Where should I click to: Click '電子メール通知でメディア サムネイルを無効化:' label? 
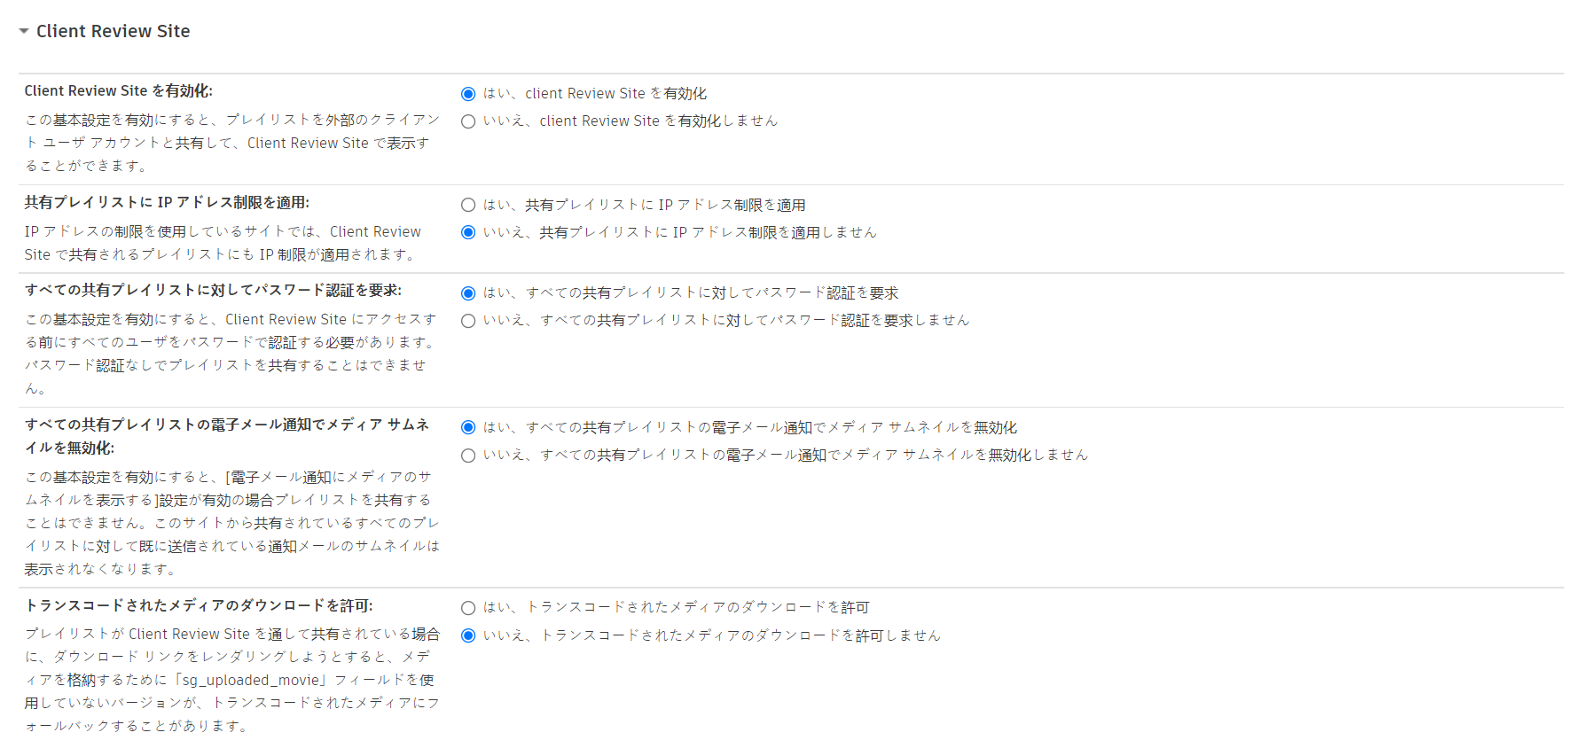(x=227, y=436)
